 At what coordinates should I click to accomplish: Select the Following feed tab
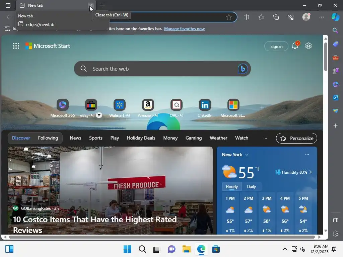tap(48, 138)
